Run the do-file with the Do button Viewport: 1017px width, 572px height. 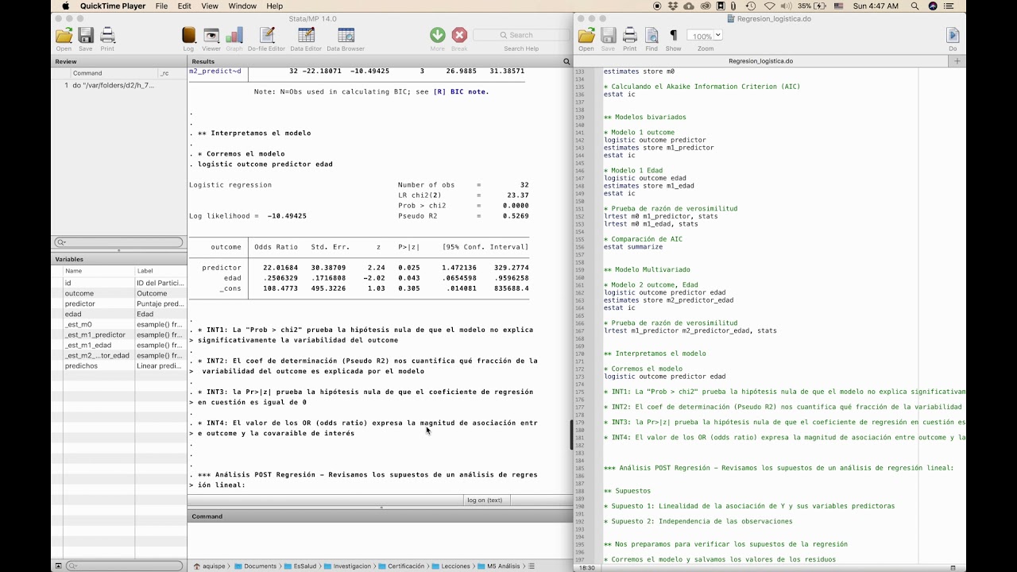(x=953, y=35)
